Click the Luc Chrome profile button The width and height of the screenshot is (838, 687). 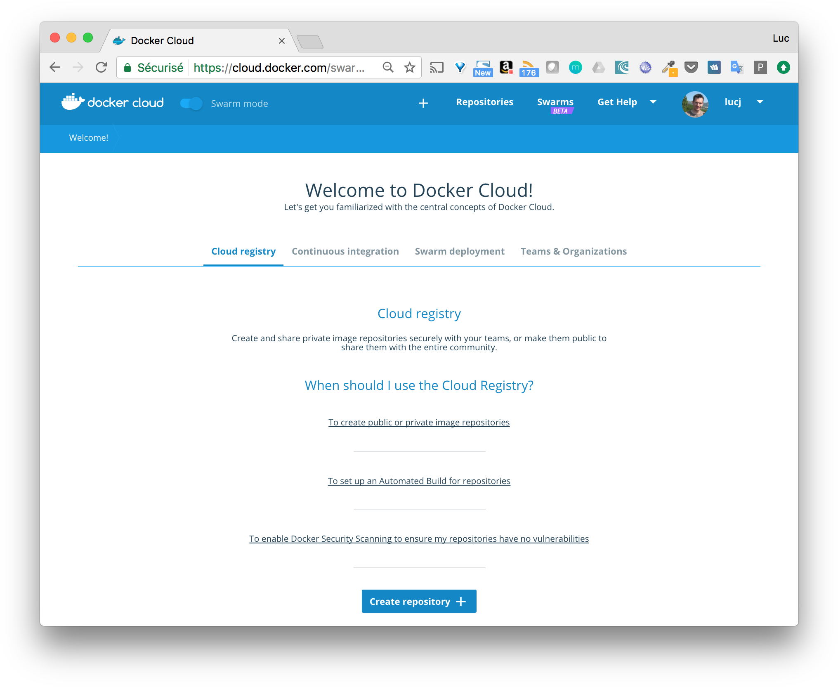[781, 38]
